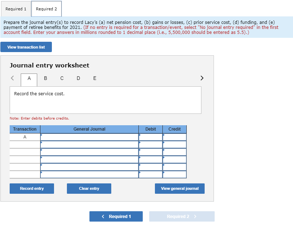Viewport: 293px width, 233px height.
Task: Go to next worksheet with right chevron
Action: (x=202, y=78)
